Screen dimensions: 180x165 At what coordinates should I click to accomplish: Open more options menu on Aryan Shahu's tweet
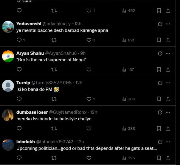(168, 53)
